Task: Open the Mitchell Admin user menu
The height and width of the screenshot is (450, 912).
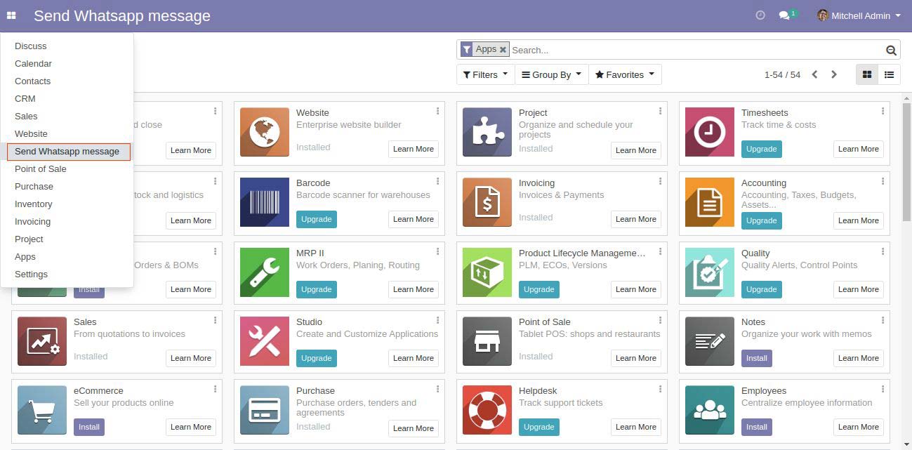Action: coord(859,15)
